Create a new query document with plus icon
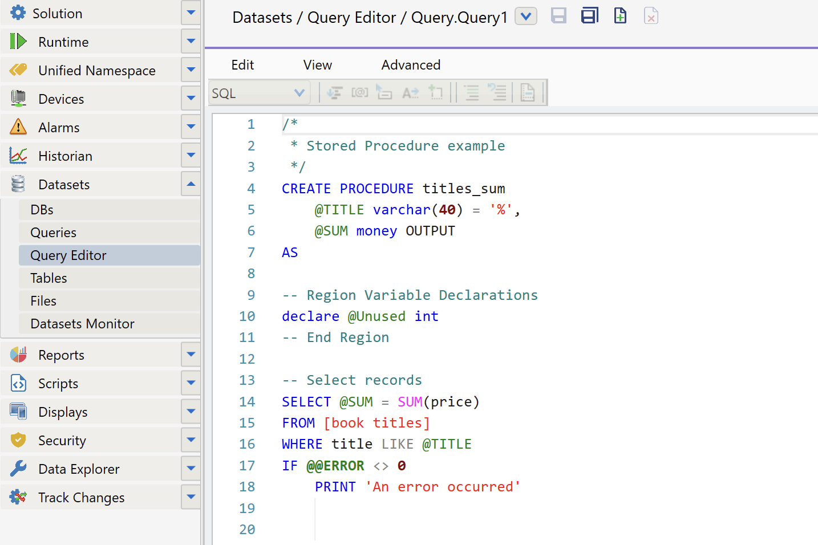 tap(620, 16)
